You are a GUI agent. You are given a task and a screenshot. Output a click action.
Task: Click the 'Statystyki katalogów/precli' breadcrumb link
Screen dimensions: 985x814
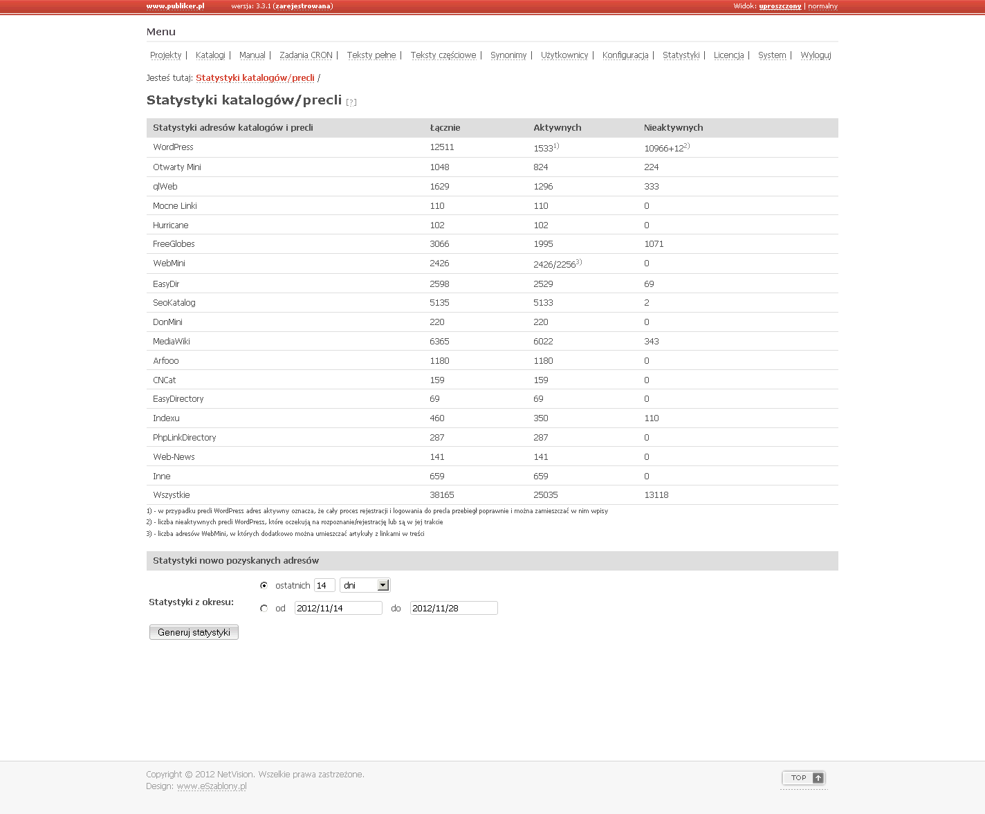click(x=255, y=78)
